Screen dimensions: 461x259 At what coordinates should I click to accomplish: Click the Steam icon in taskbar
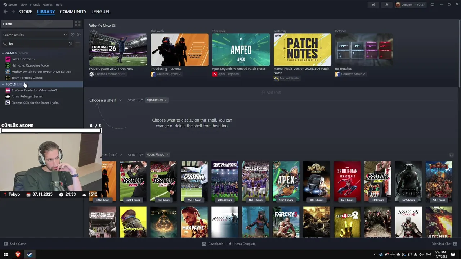tap(30, 255)
